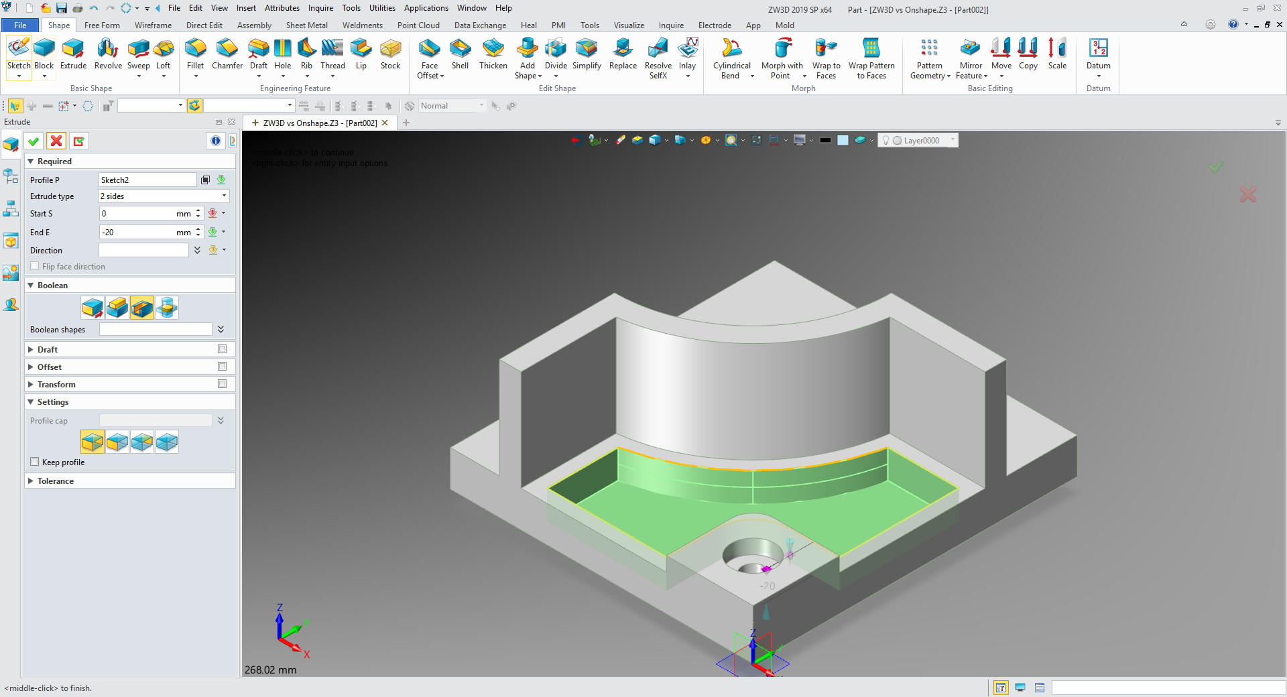
Task: Check the Keep profile checkbox
Action: click(35, 462)
